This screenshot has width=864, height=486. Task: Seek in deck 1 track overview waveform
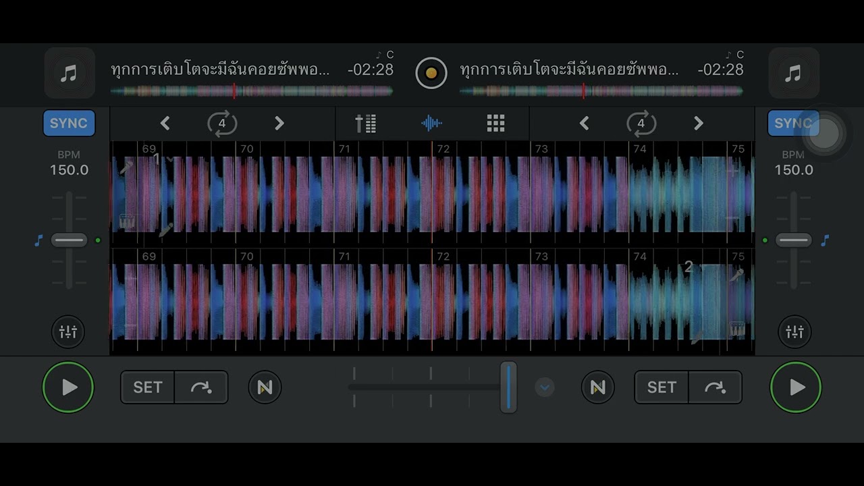251,90
